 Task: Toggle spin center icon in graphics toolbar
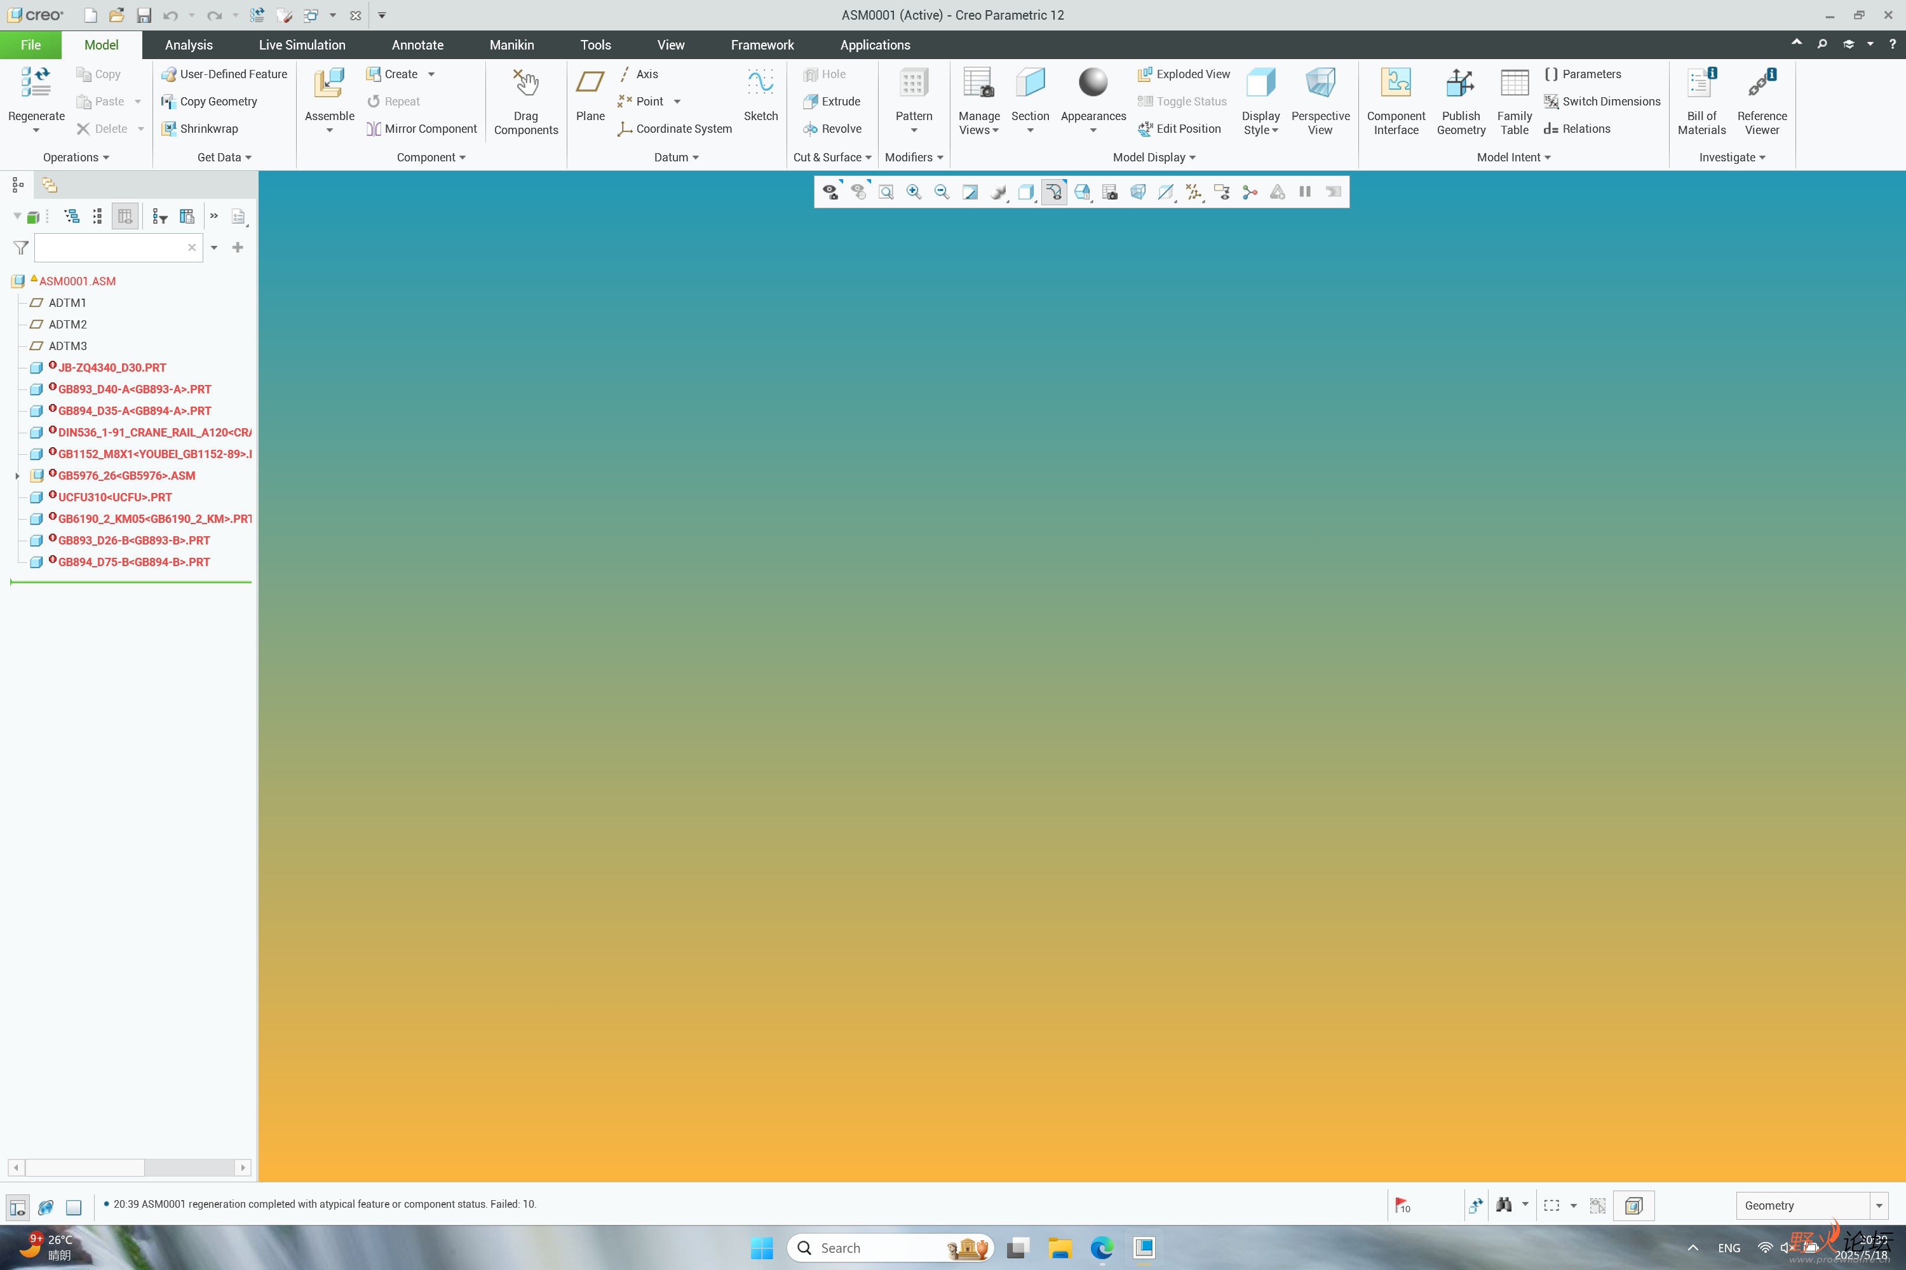click(1249, 192)
